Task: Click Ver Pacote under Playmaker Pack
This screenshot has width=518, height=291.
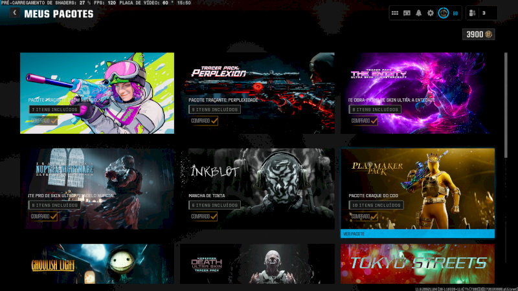Action: click(418, 234)
